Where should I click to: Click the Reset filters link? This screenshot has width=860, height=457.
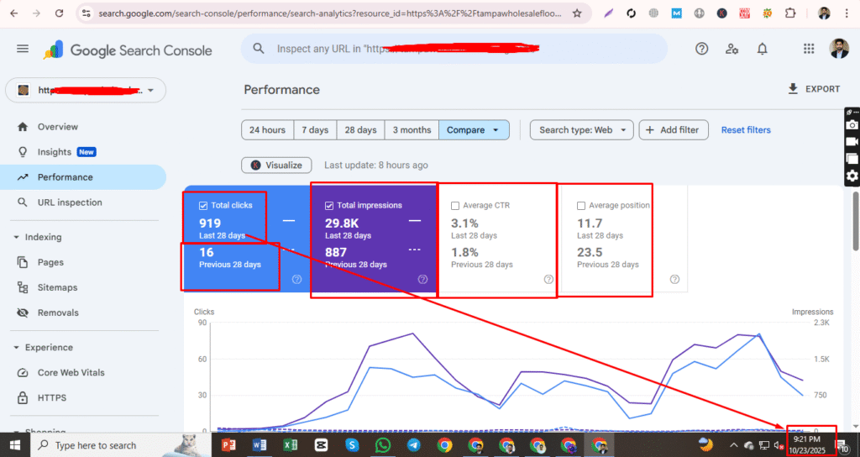(746, 130)
